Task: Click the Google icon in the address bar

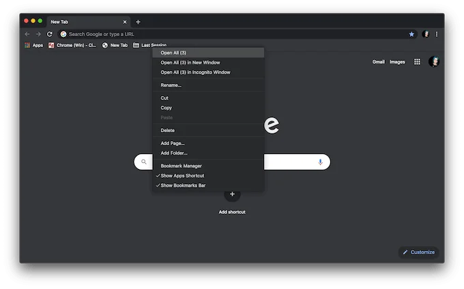Action: pos(63,34)
